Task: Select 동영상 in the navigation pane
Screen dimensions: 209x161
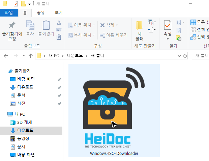Action: (x=23, y=139)
